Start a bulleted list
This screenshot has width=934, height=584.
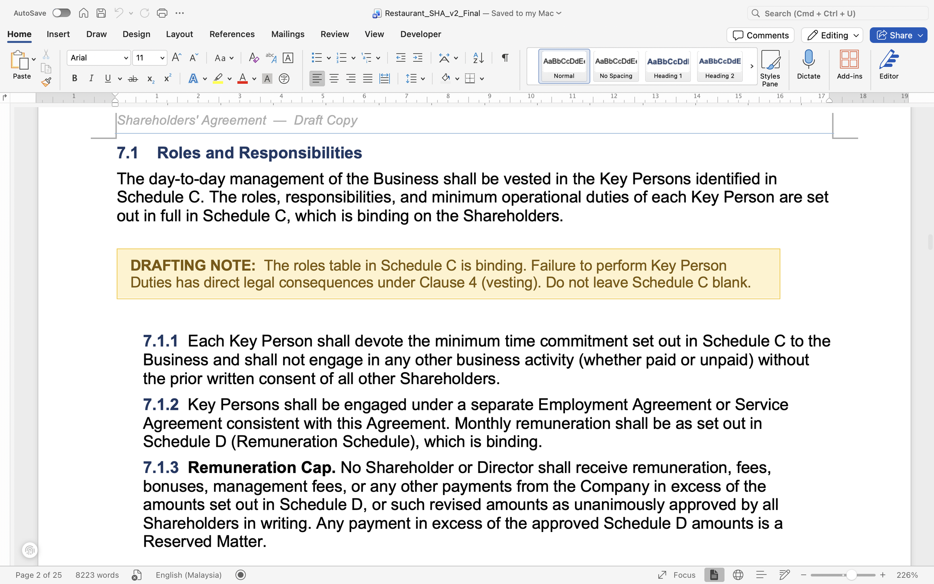[316, 58]
